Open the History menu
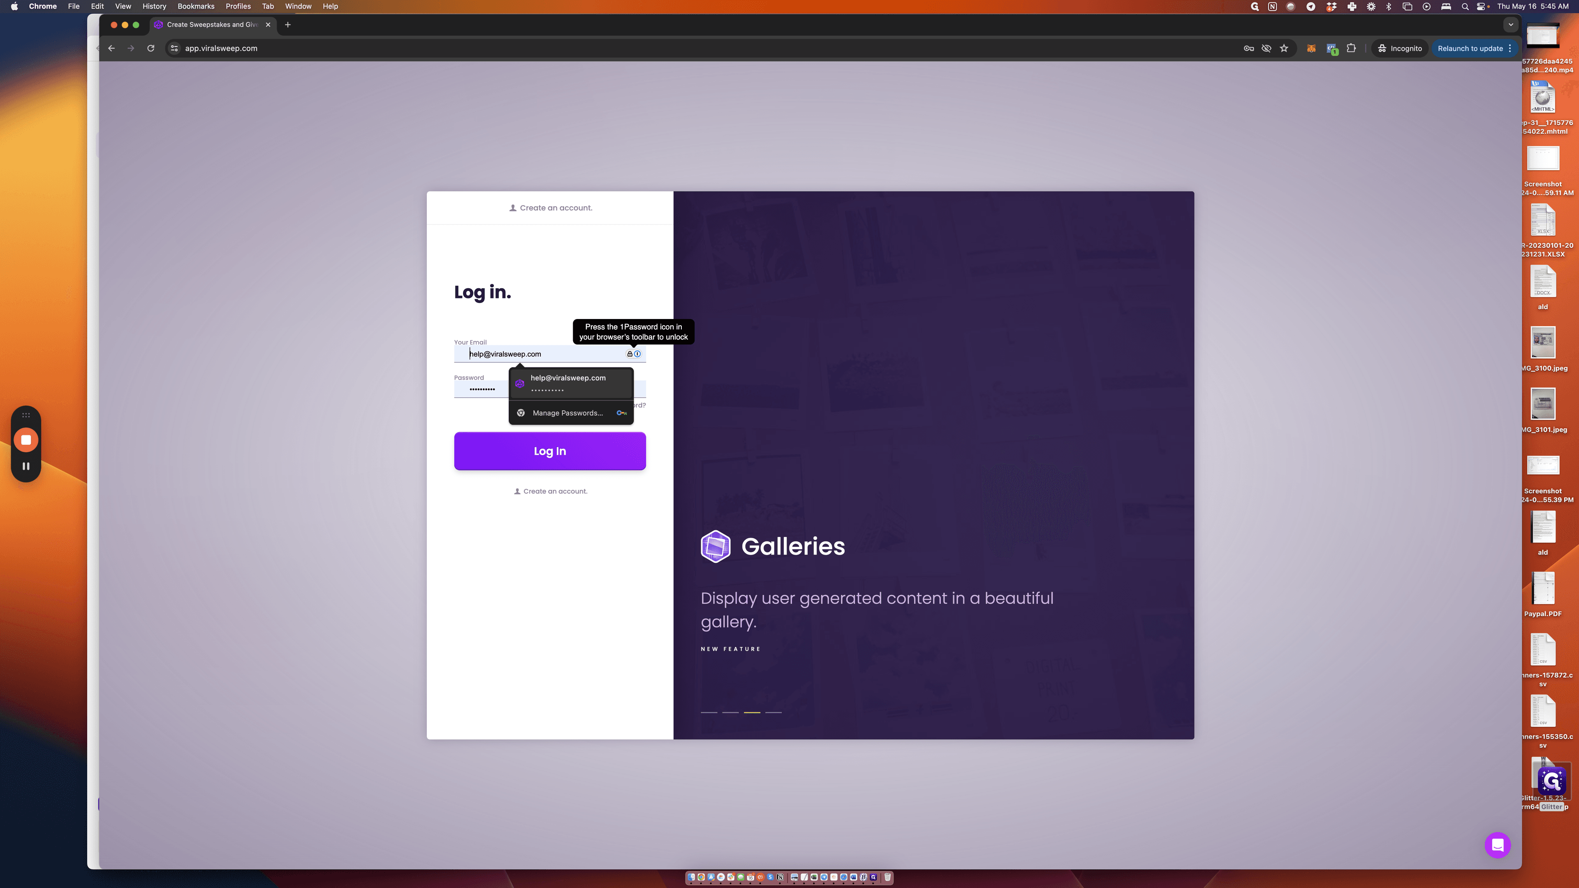Image resolution: width=1579 pixels, height=888 pixels. [x=154, y=6]
